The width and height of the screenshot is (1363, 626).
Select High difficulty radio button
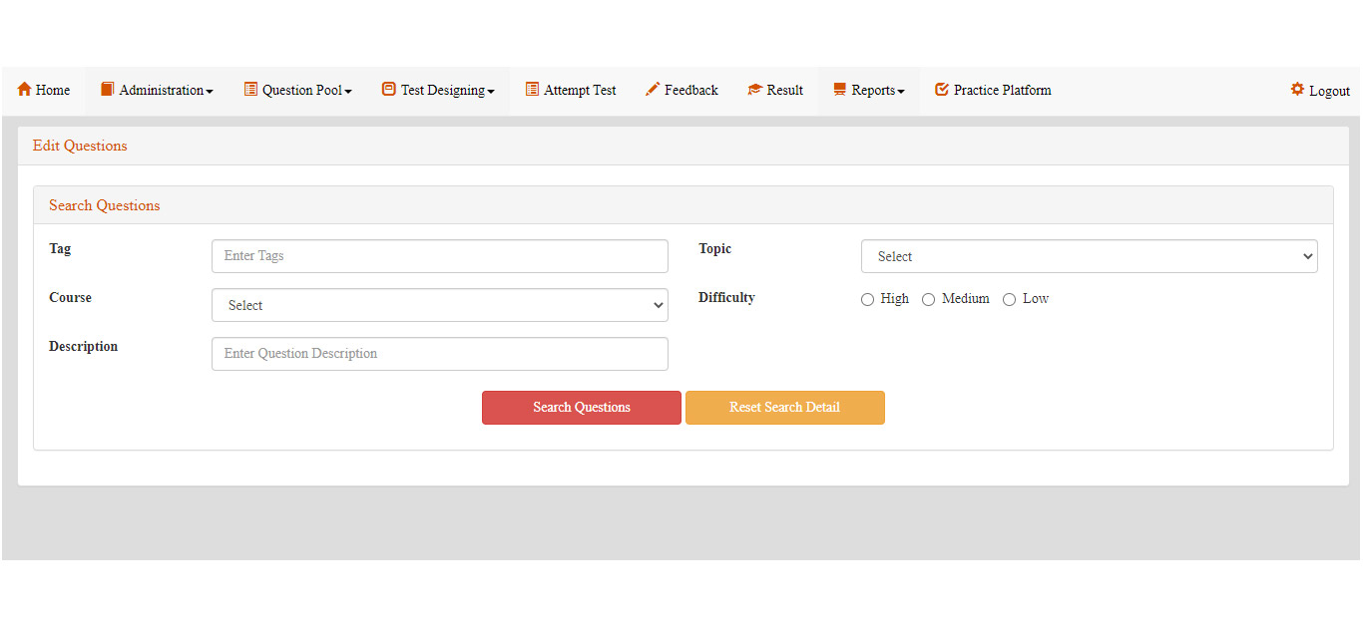click(x=867, y=299)
